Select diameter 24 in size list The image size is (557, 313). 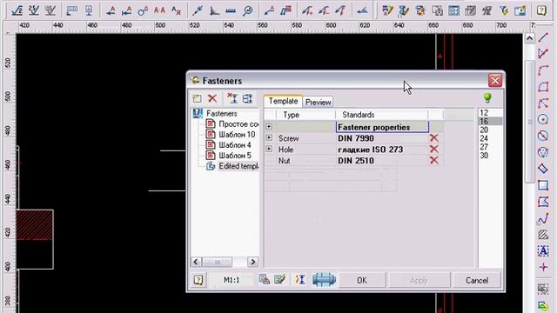coord(490,138)
